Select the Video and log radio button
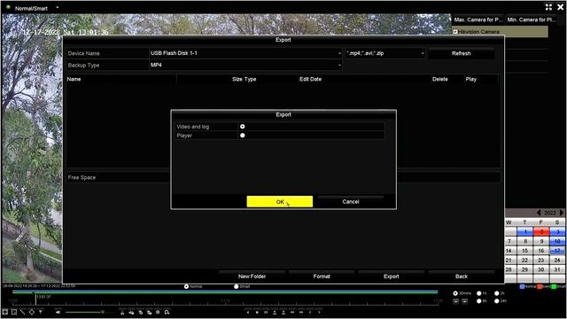 click(x=242, y=127)
